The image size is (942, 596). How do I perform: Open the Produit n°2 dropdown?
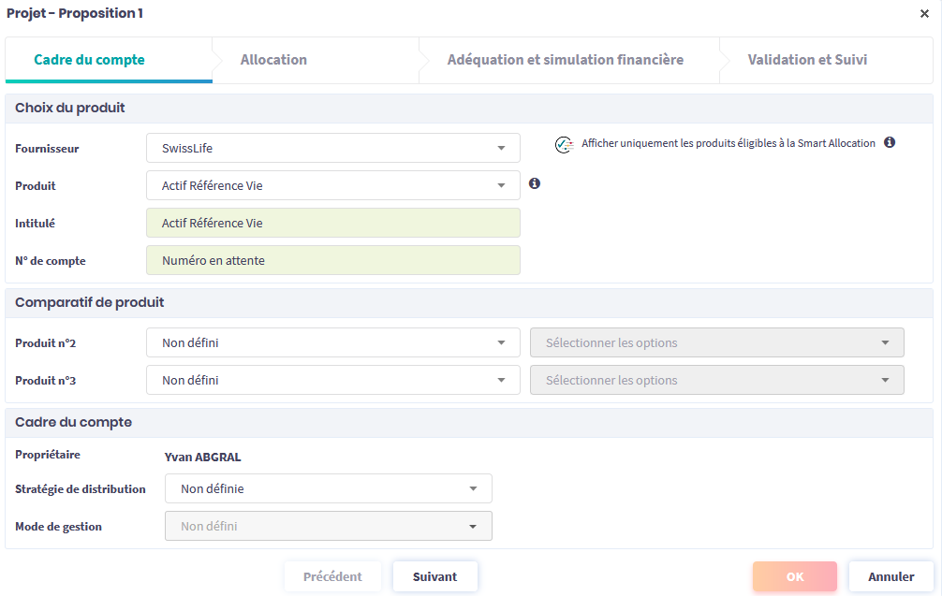(332, 342)
